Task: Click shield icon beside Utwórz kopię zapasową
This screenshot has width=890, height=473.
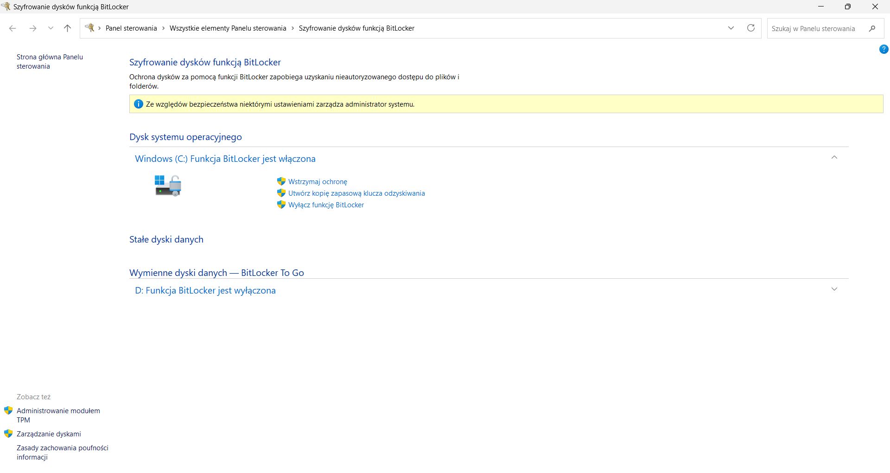Action: pyautogui.click(x=281, y=193)
